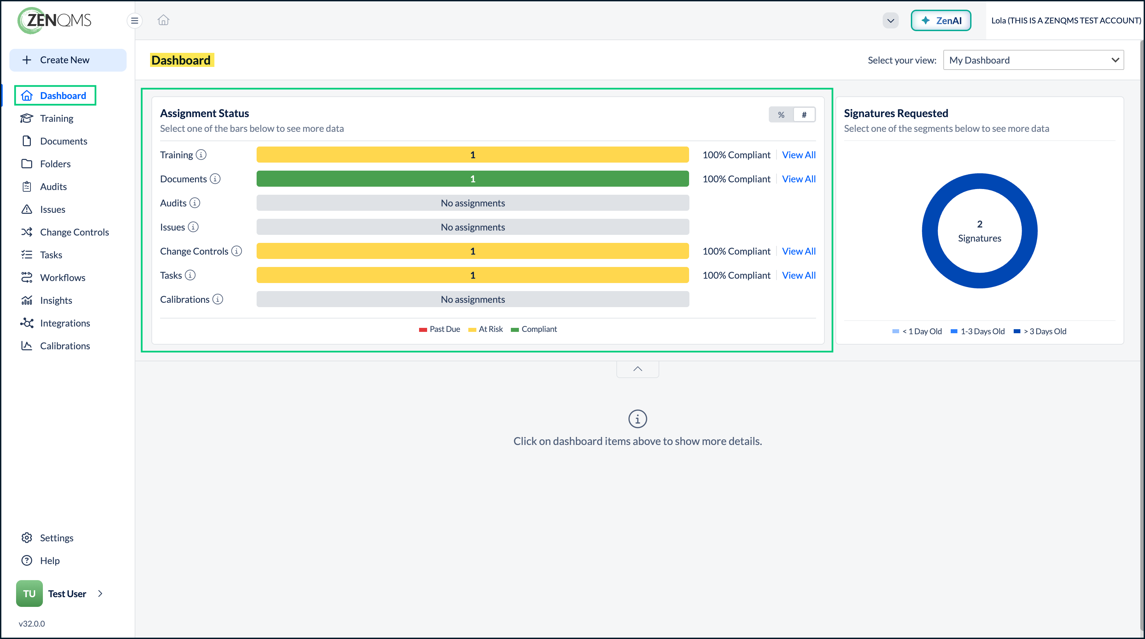Image resolution: width=1145 pixels, height=639 pixels.
Task: Click the Assignment Status title
Action: tap(204, 113)
